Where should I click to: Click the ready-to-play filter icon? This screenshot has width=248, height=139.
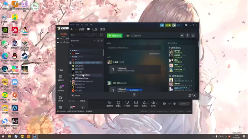[x=102, y=41]
